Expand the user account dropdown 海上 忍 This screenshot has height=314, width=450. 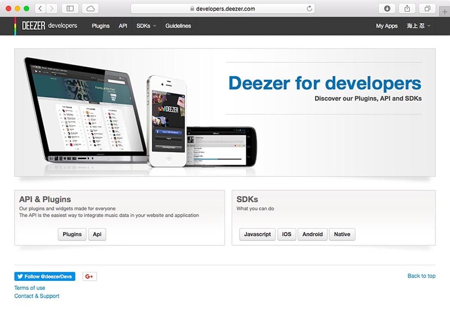(x=418, y=26)
